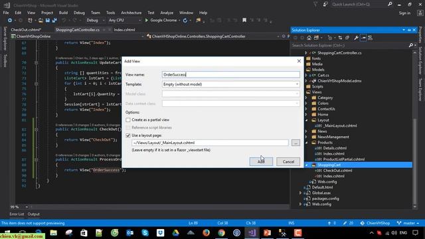Screen dimensions: 425x239
Task: Click the pending changes pencil indicator
Action: point(348,223)
